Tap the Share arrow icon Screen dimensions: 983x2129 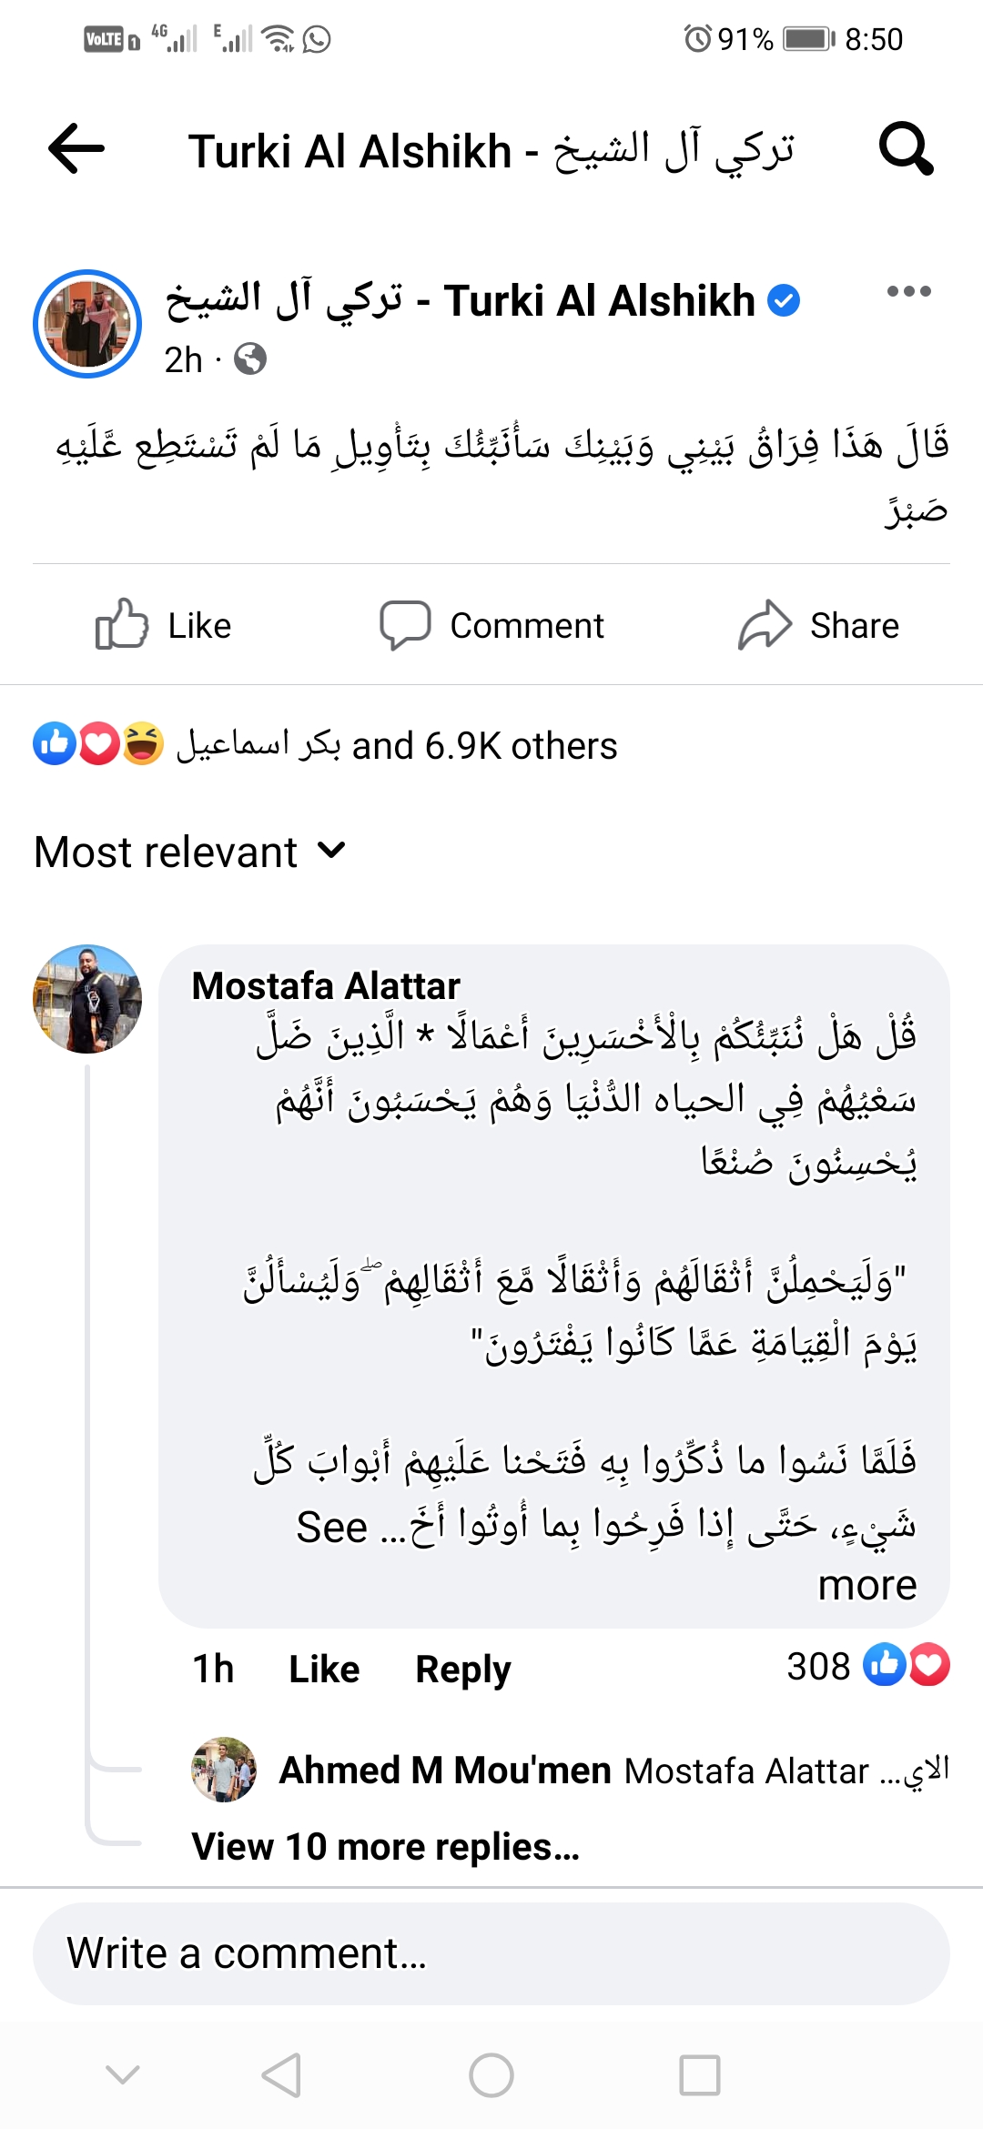coord(765,625)
